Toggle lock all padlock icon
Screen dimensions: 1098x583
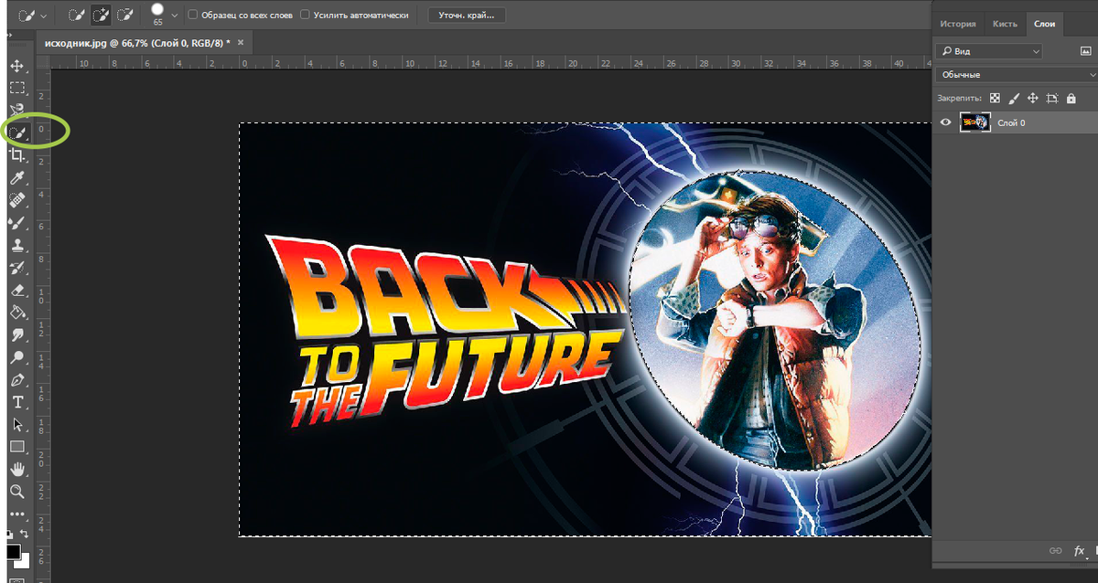pyautogui.click(x=1071, y=98)
